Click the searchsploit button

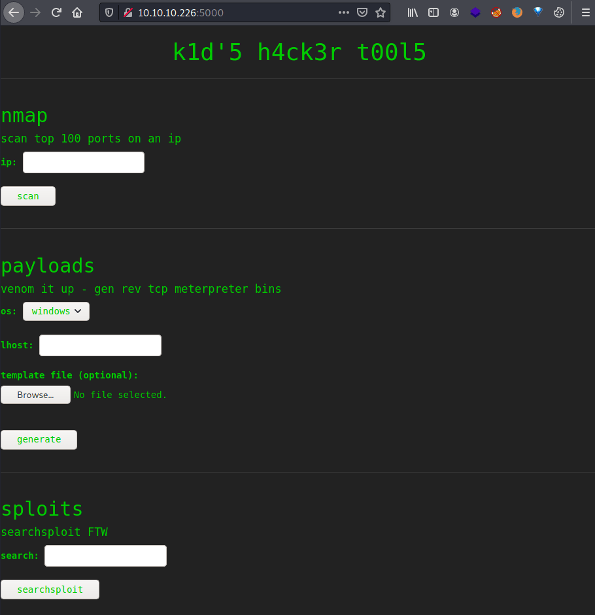50,590
